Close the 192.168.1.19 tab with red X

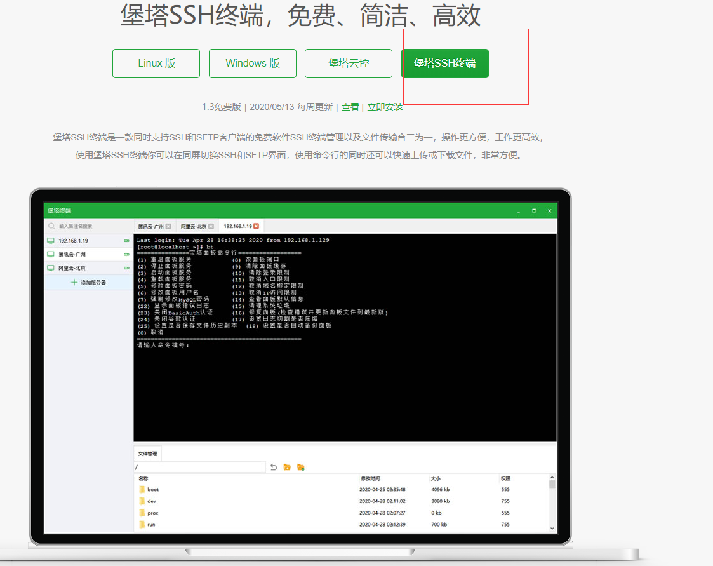pos(256,226)
